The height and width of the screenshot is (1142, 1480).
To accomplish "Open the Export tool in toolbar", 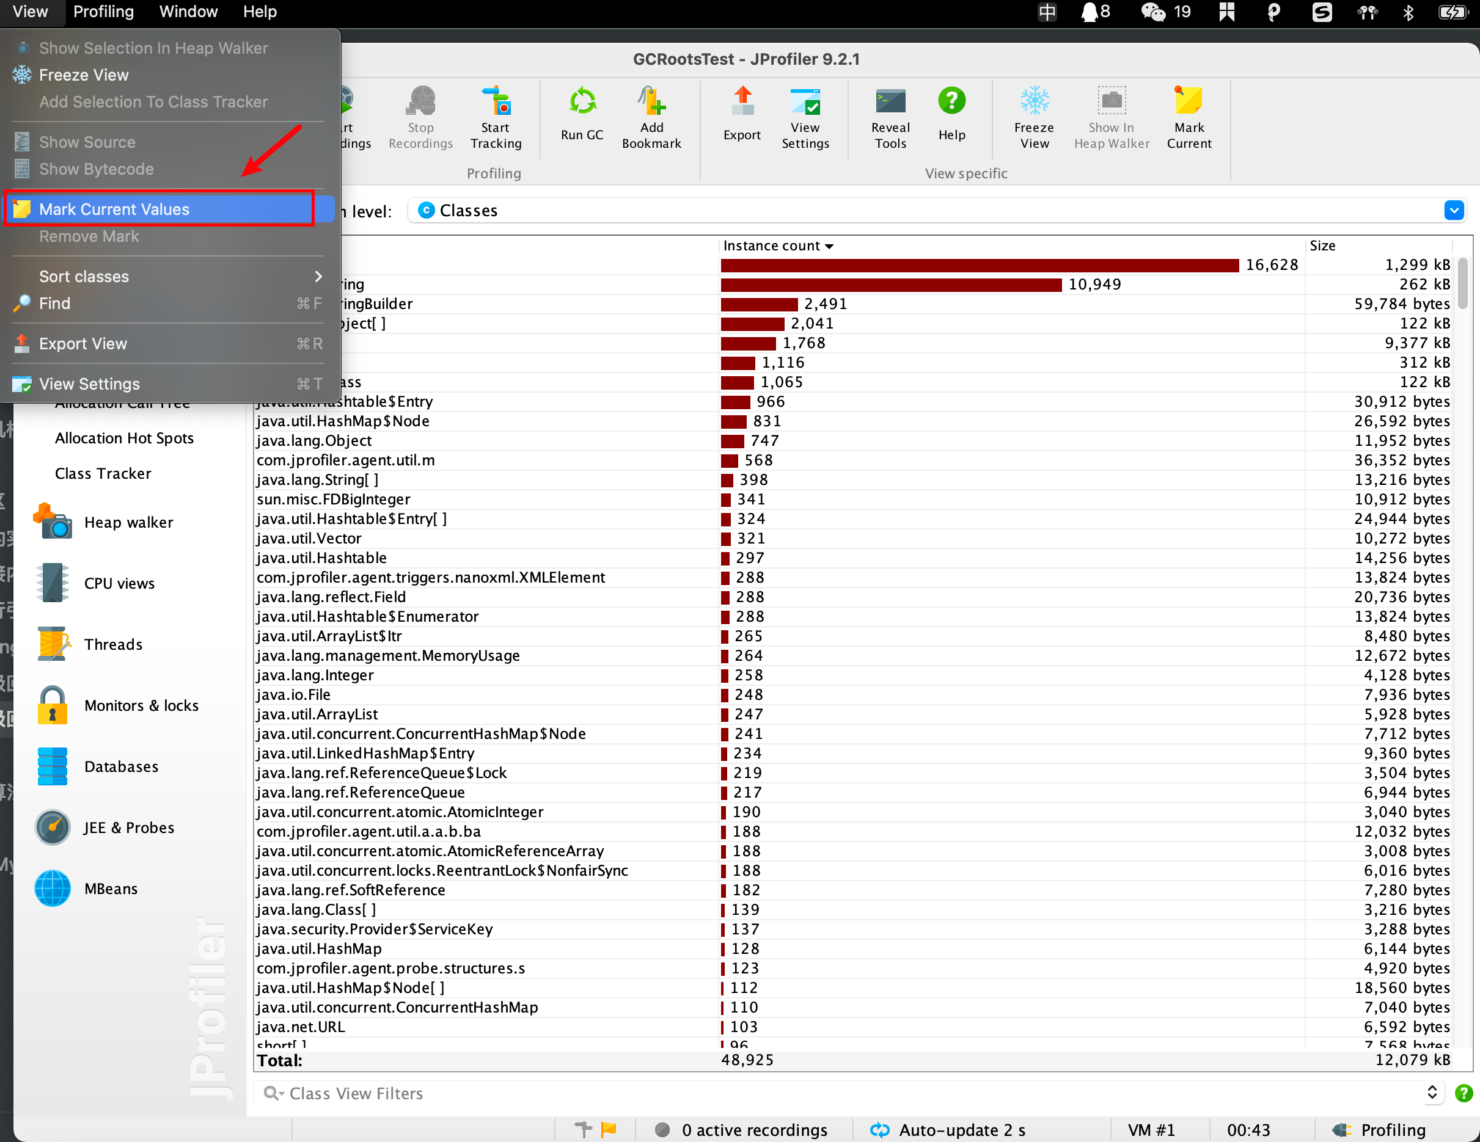I will pos(739,115).
